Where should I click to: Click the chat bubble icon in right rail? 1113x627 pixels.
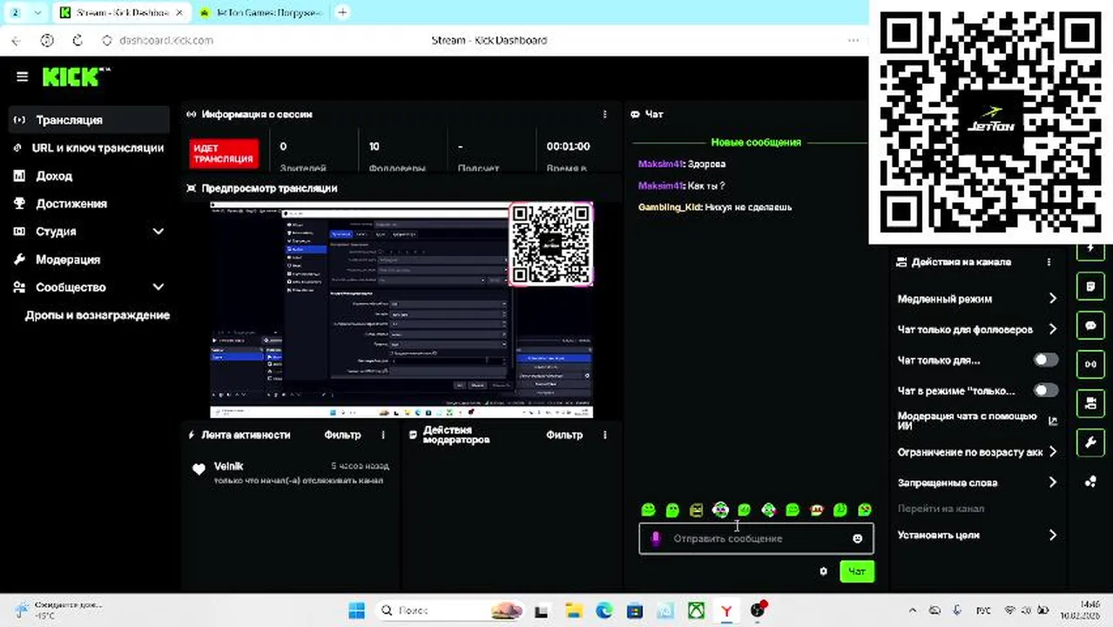(x=1090, y=326)
